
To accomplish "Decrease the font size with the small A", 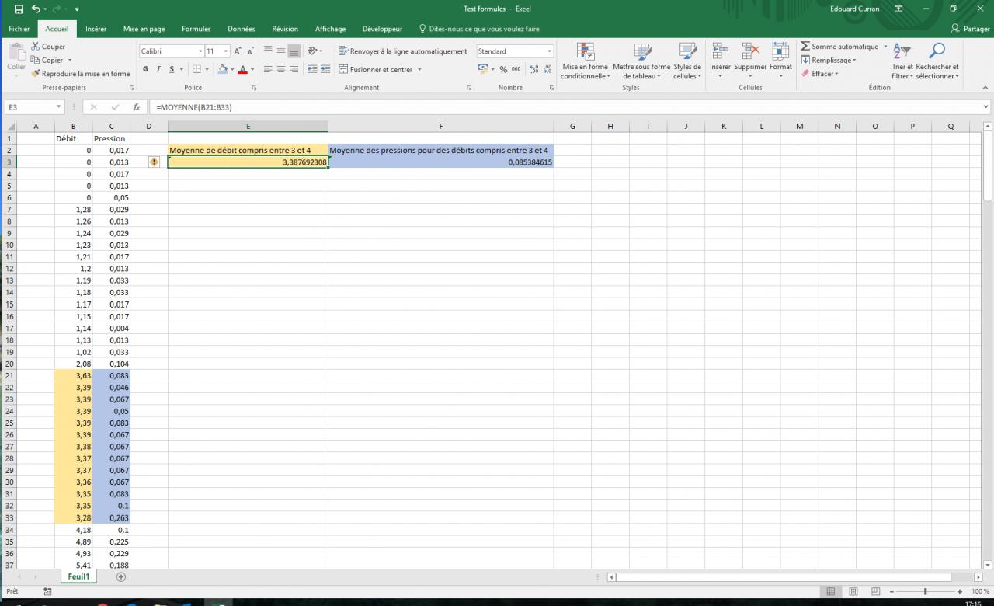I will 250,51.
